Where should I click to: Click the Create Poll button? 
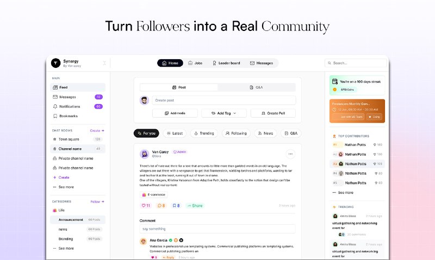(273, 113)
